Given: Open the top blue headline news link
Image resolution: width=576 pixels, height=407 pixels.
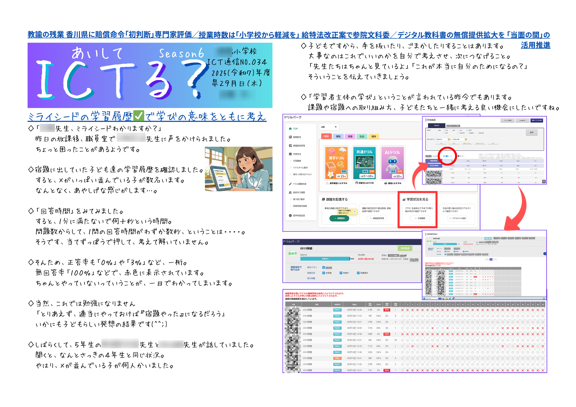Looking at the screenshot, I should click(x=289, y=35).
